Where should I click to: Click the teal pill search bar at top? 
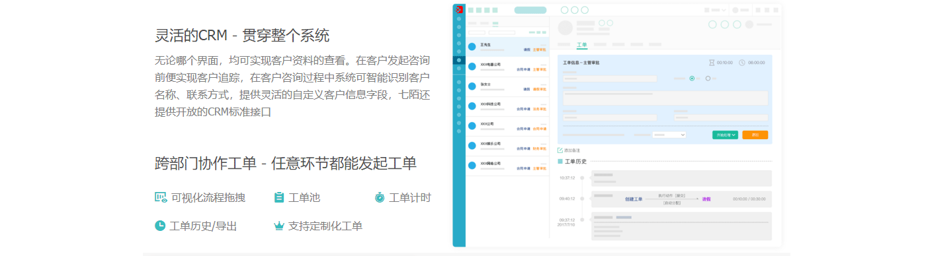[530, 10]
